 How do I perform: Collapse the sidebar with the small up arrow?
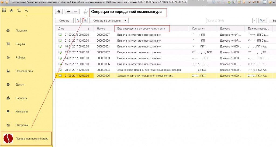click(x=26, y=16)
